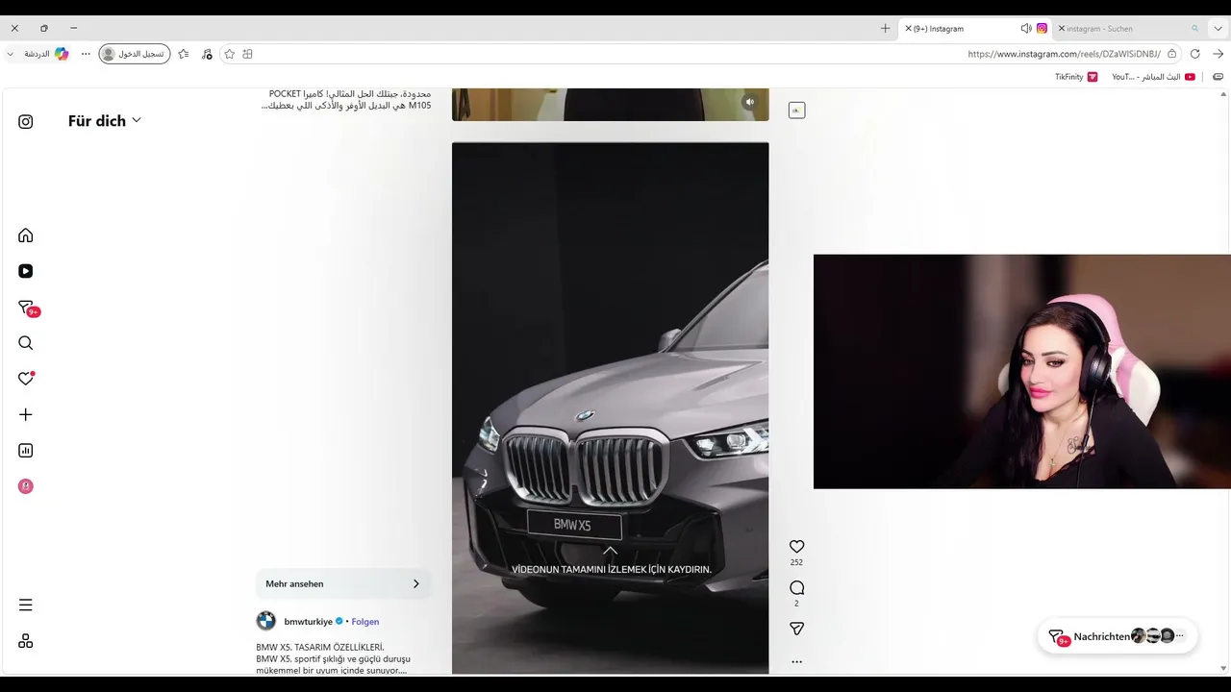This screenshot has width=1231, height=692.
Task: Expand Nachrichten panel options dots
Action: (1180, 636)
